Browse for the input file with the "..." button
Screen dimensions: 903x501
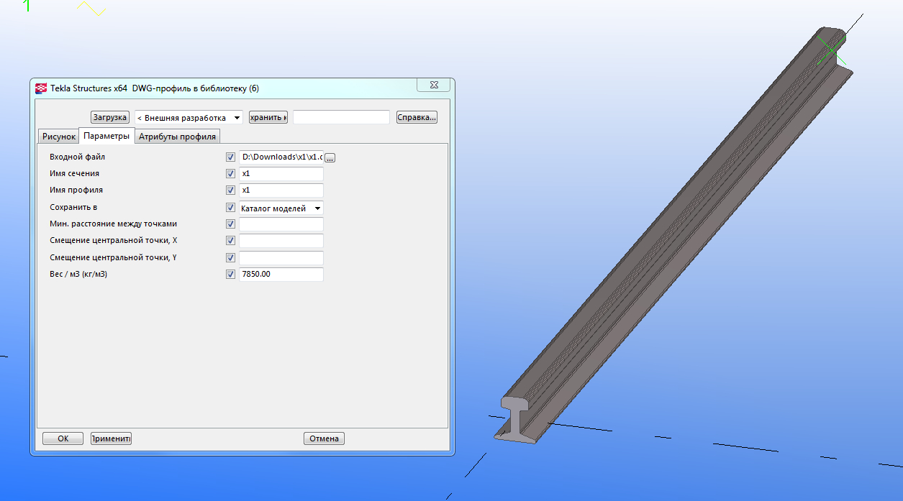tap(330, 157)
